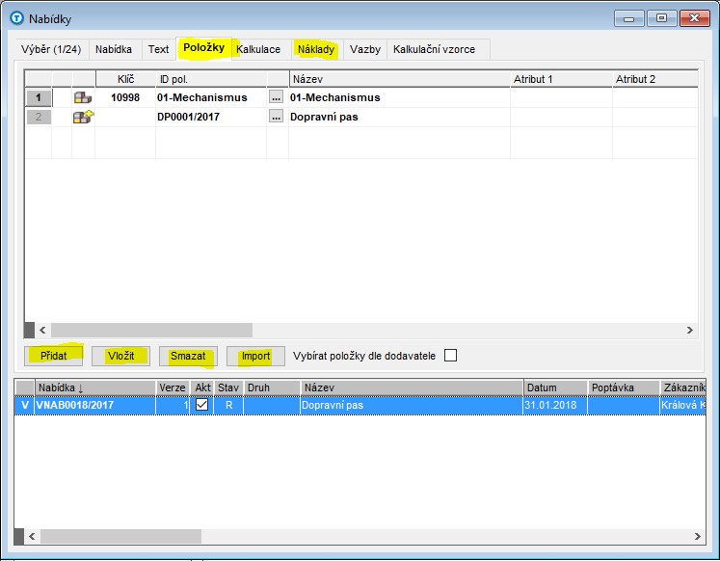This screenshot has height=561, width=720.
Task: Go to the Kalkulační vzorce tab
Action: (434, 49)
